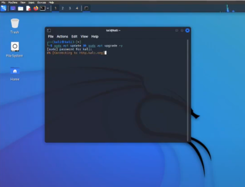Maximize the terminal window
This screenshot has width=245, height=187.
pyautogui.click(x=182, y=30)
